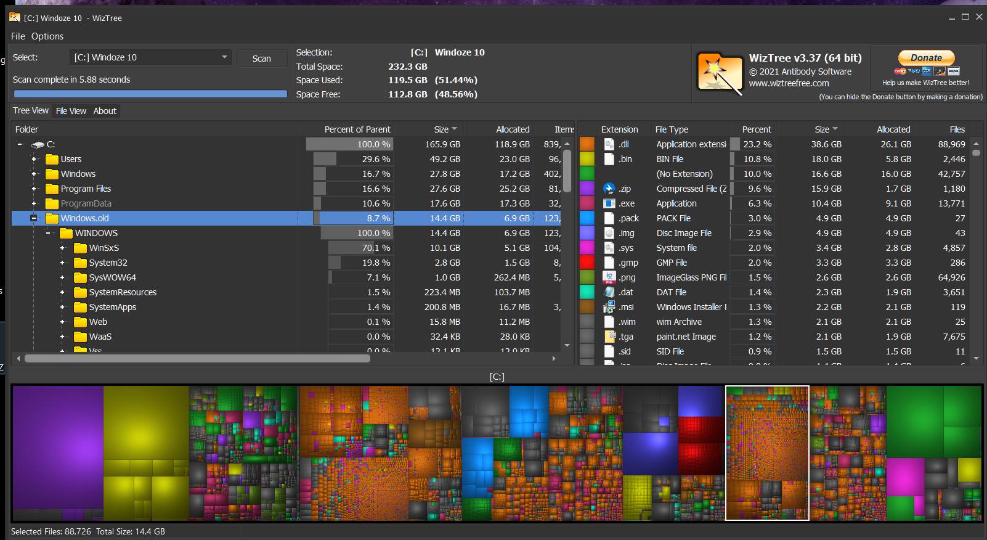Image resolution: width=987 pixels, height=540 pixels.
Task: Click the .dll file type icon
Action: (609, 144)
